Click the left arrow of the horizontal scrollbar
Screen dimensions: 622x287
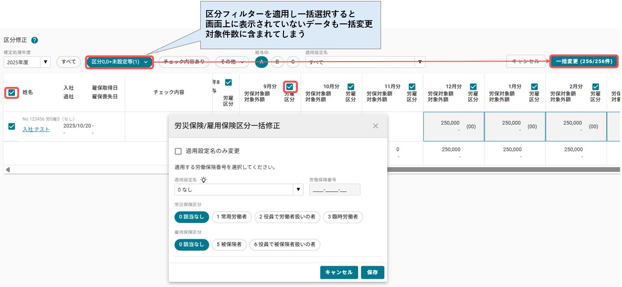click(7, 170)
